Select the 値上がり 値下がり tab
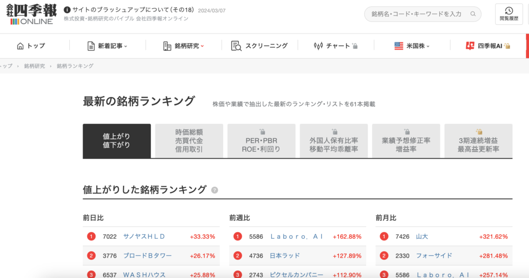The image size is (529, 278). 116,141
